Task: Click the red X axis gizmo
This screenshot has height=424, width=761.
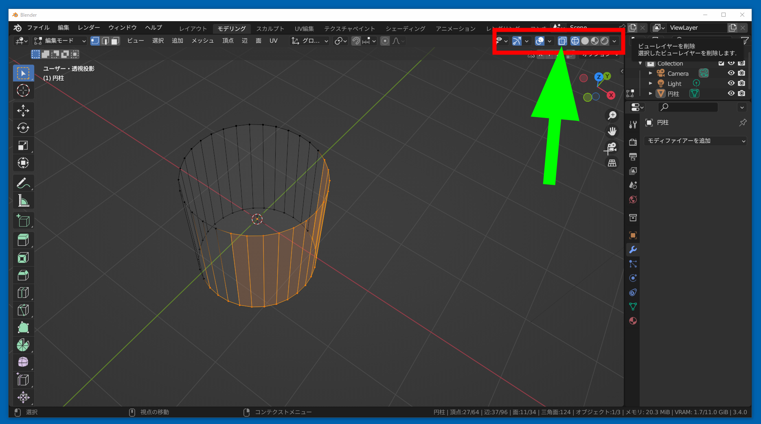Action: (611, 95)
